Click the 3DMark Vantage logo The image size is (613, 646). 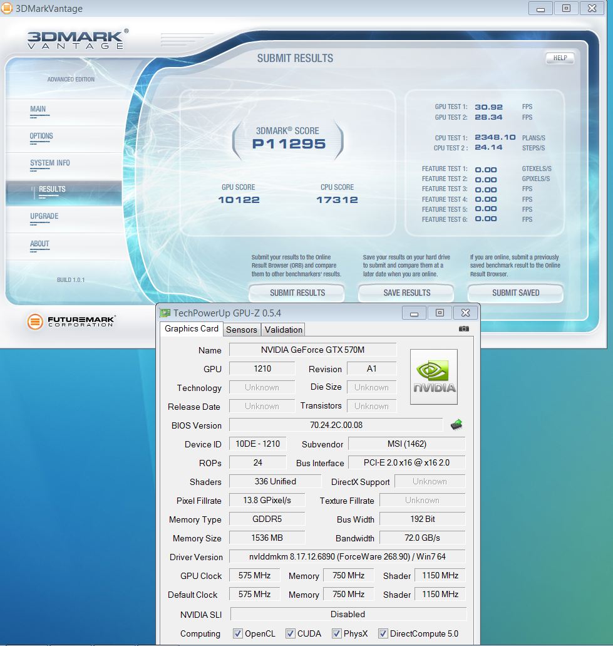point(78,39)
